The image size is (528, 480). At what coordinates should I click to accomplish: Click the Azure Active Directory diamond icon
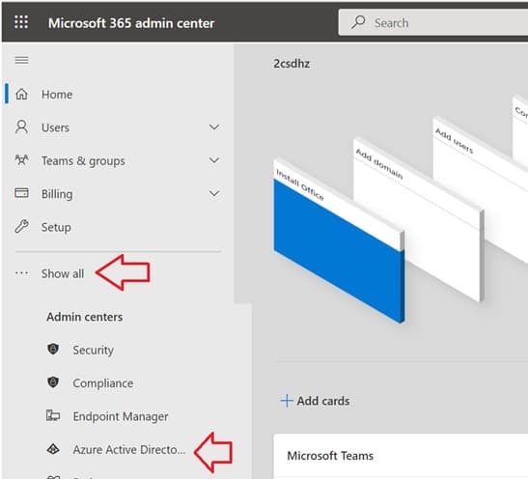tap(53, 449)
